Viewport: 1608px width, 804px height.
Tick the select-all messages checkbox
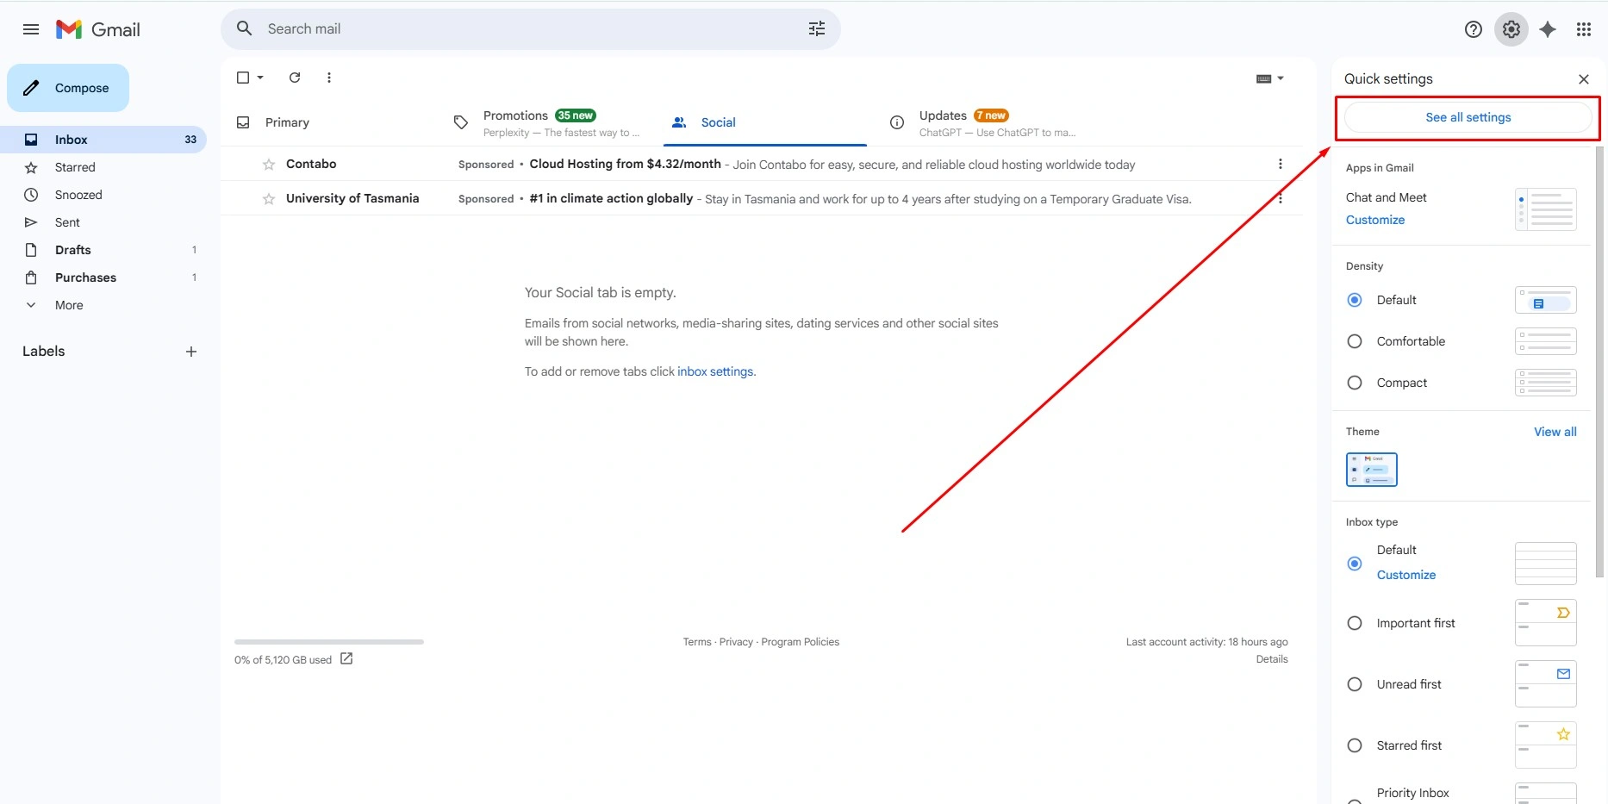pyautogui.click(x=243, y=78)
